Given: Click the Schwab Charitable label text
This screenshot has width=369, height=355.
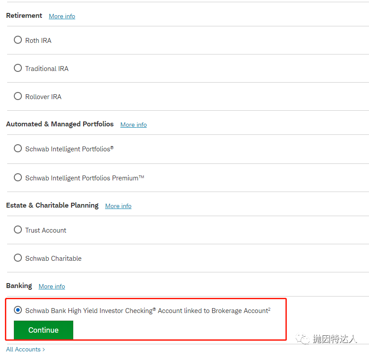Looking at the screenshot, I should (x=54, y=259).
